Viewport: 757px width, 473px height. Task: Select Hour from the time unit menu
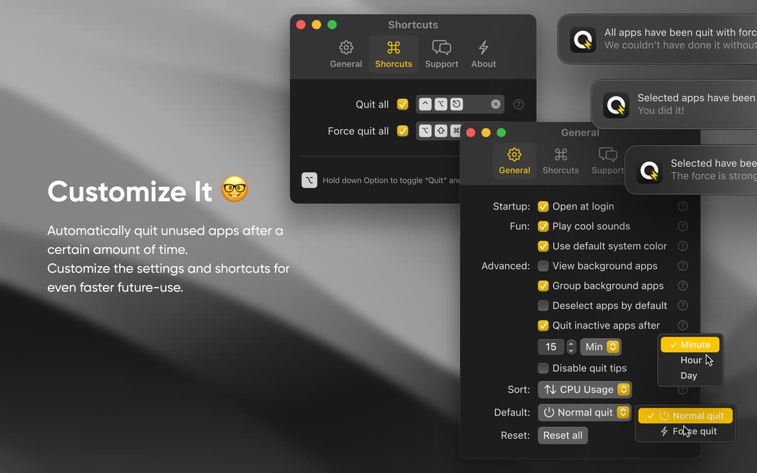pos(691,360)
